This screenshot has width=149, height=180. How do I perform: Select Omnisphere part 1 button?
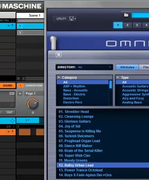(x=118, y=25)
